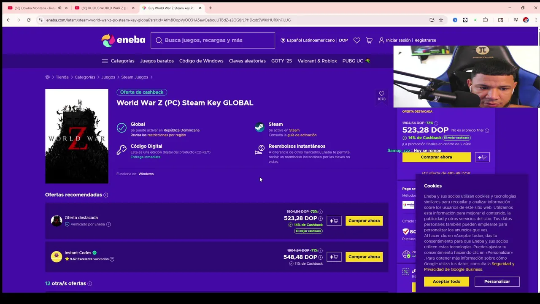Click the Entrega inmediata text
The width and height of the screenshot is (540, 304).
(x=145, y=157)
